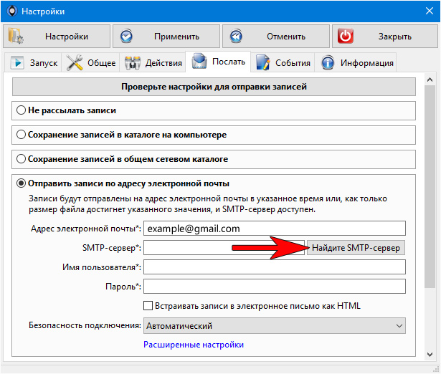Screen dimensions: 441x374
Task: Switch to the События tab
Action: [283, 62]
